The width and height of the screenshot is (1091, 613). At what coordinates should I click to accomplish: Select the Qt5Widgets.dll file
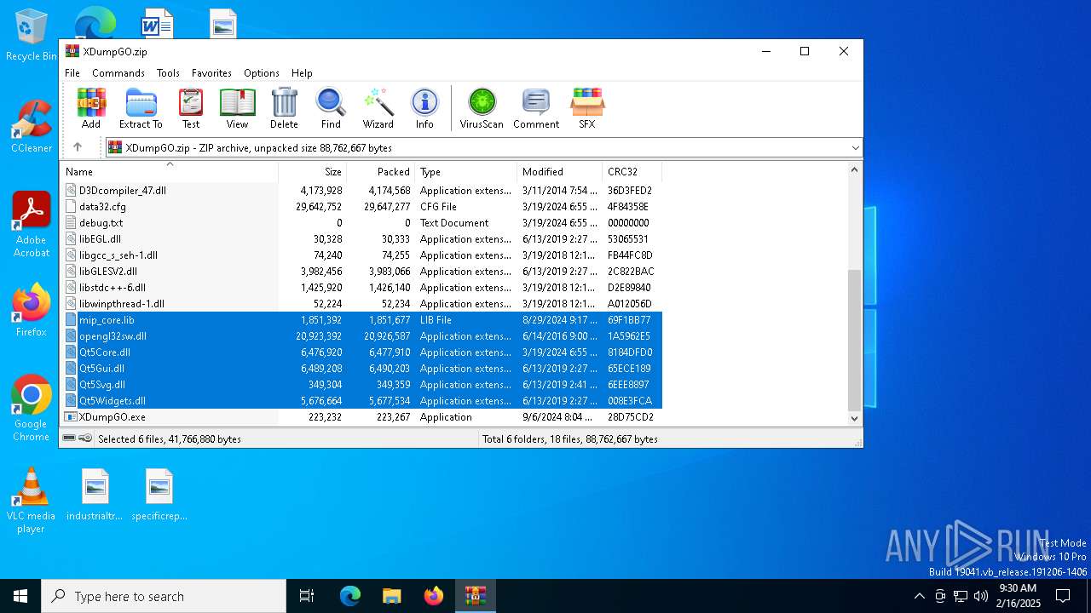coord(361,401)
